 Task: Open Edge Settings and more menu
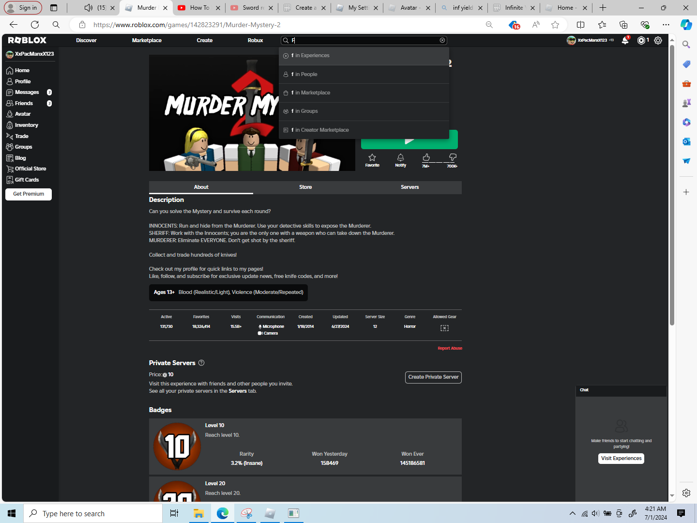click(666, 25)
